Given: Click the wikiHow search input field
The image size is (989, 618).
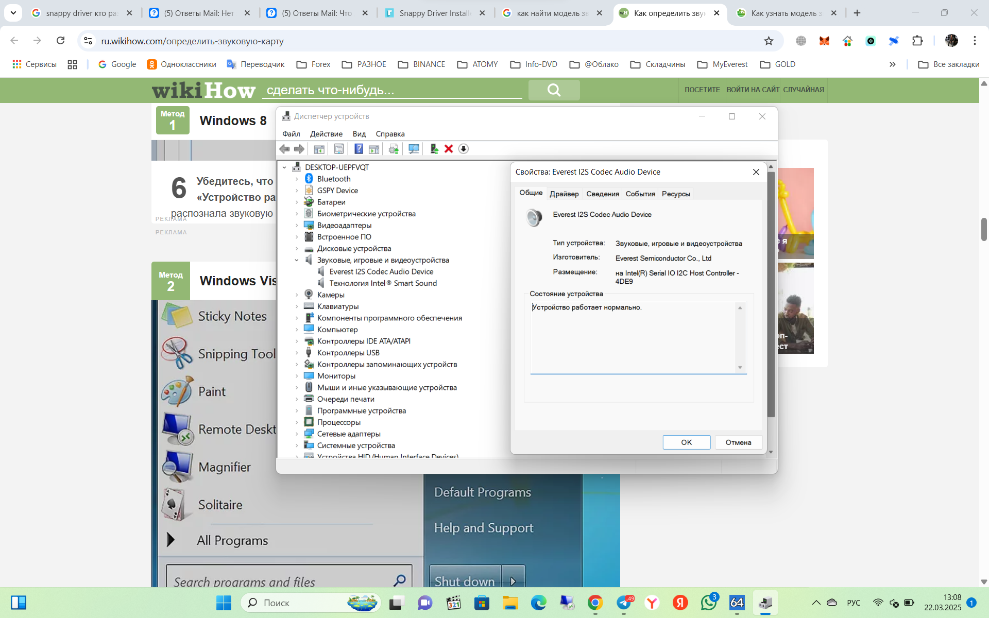Looking at the screenshot, I should tap(392, 90).
